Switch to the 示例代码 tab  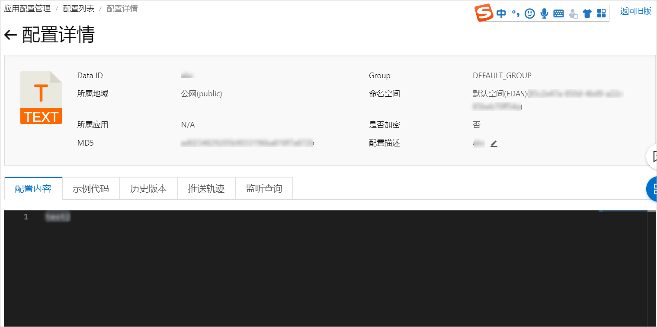(x=91, y=189)
